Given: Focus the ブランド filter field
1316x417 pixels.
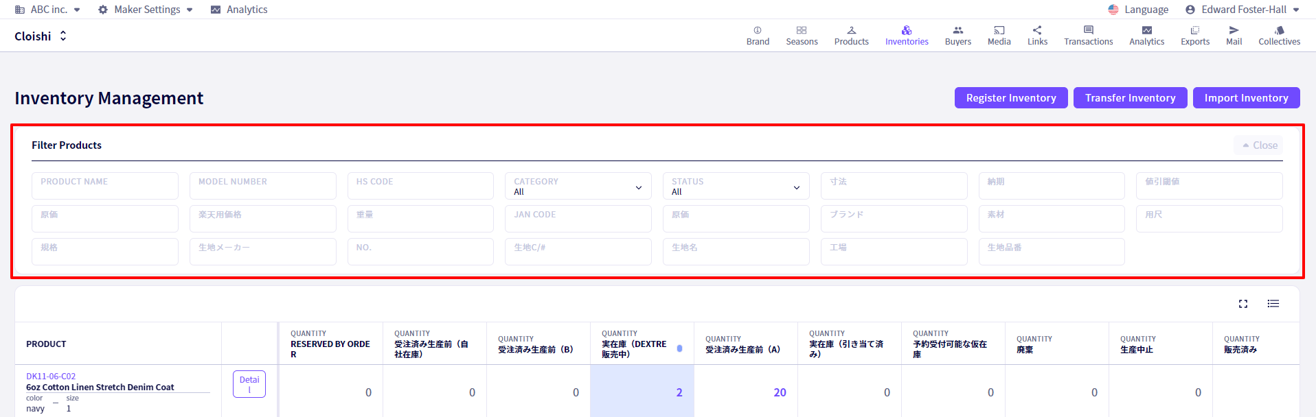Looking at the screenshot, I should 894,219.
